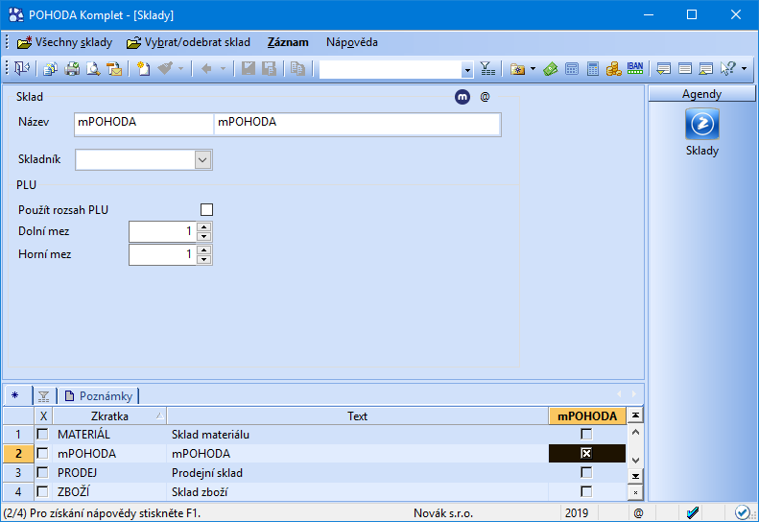Click the greyed-out save diskette icon
This screenshot has height=522, width=759.
(249, 69)
